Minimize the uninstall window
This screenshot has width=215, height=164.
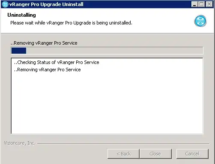click(x=194, y=4)
